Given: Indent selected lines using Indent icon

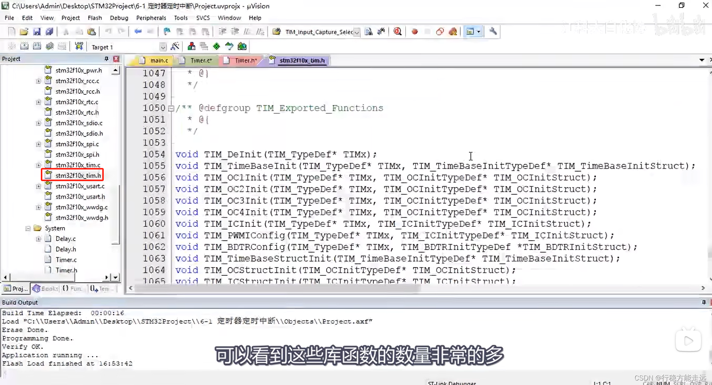Looking at the screenshot, I should (x=222, y=32).
